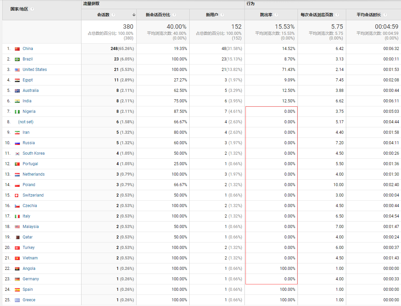
Task: Click the Australia flag icon
Action: click(17, 91)
